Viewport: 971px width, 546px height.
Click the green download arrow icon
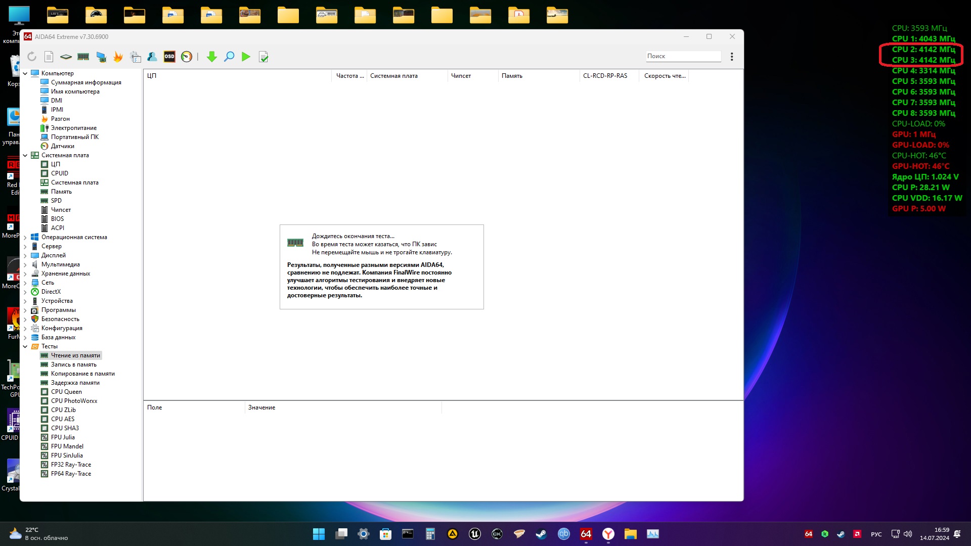pyautogui.click(x=212, y=57)
